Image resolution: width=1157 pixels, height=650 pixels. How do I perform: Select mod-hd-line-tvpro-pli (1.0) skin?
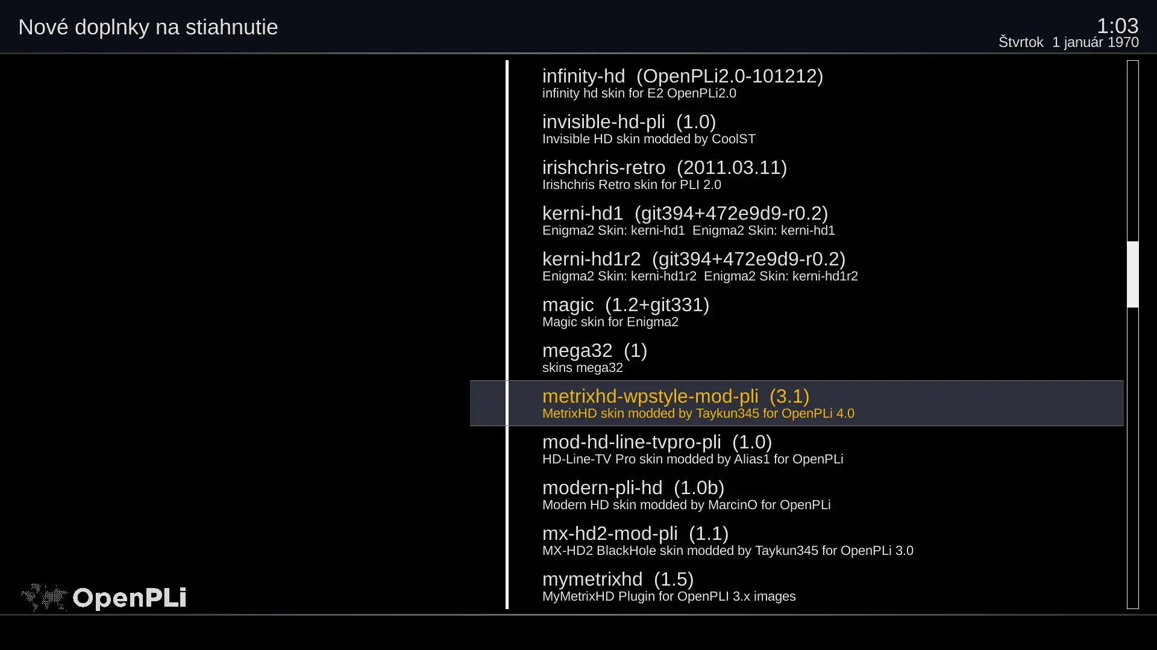pos(797,449)
